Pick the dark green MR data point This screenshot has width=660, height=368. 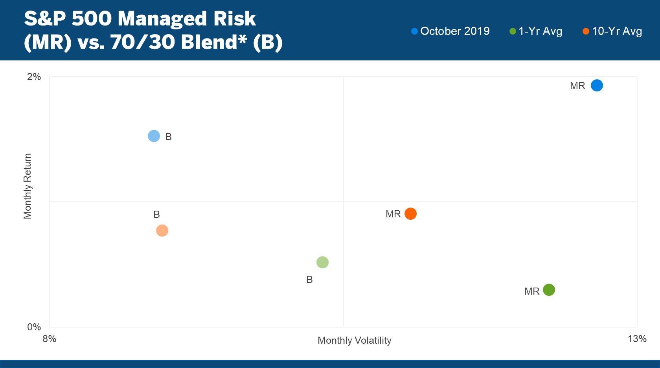pyautogui.click(x=549, y=290)
